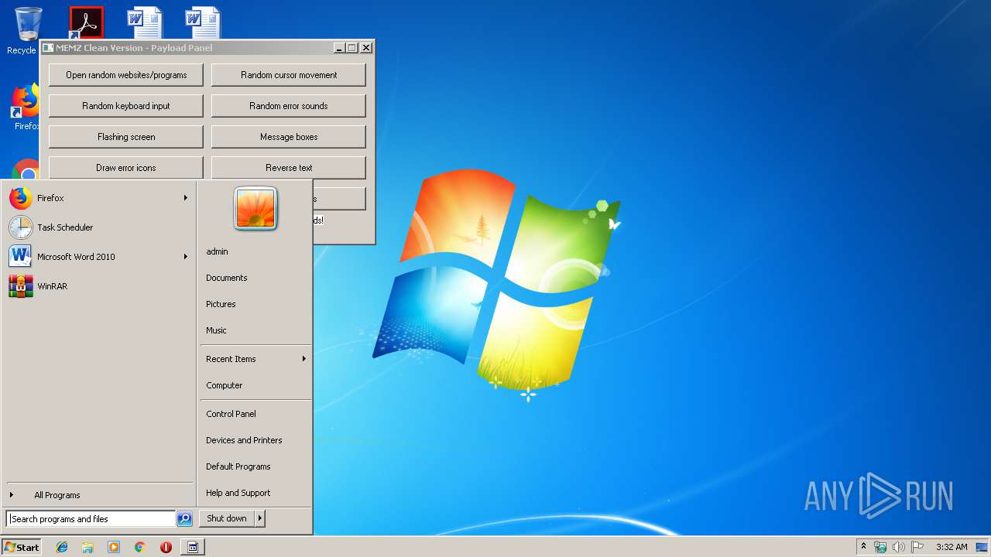The height and width of the screenshot is (557, 991).
Task: Close the MEMZ Payload Panel window
Action: (366, 48)
